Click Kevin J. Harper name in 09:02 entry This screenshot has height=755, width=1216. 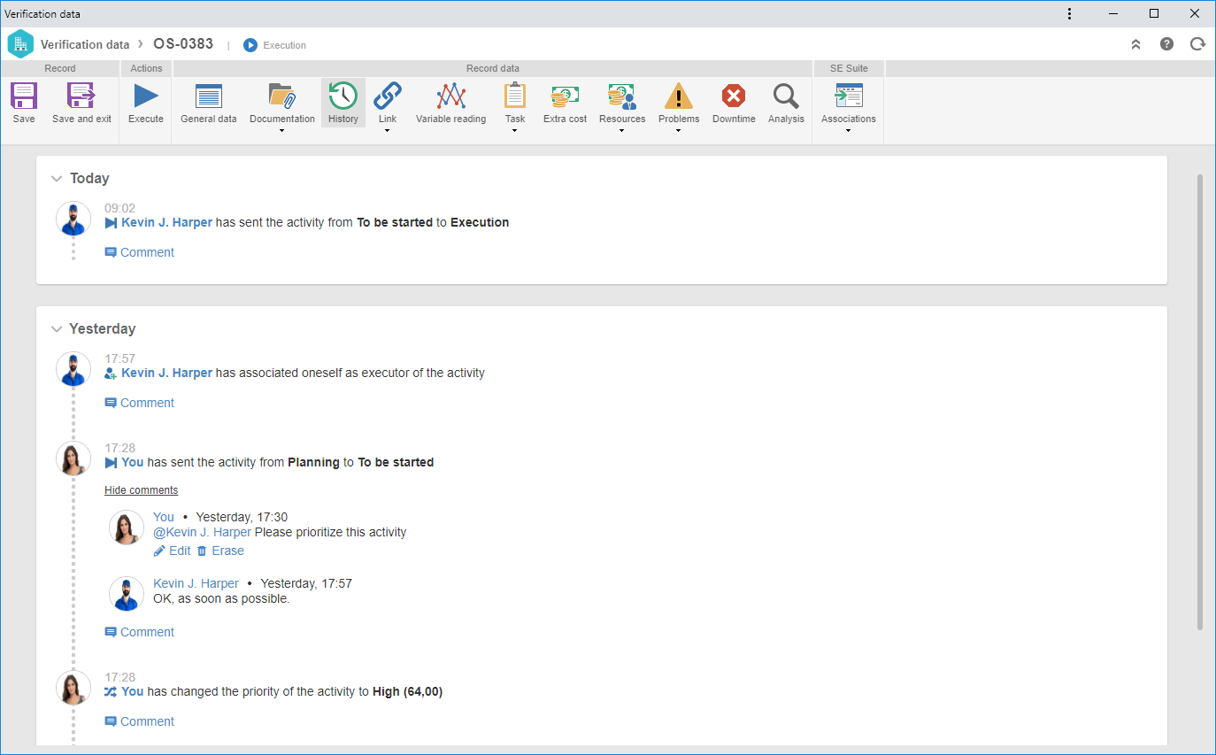166,222
